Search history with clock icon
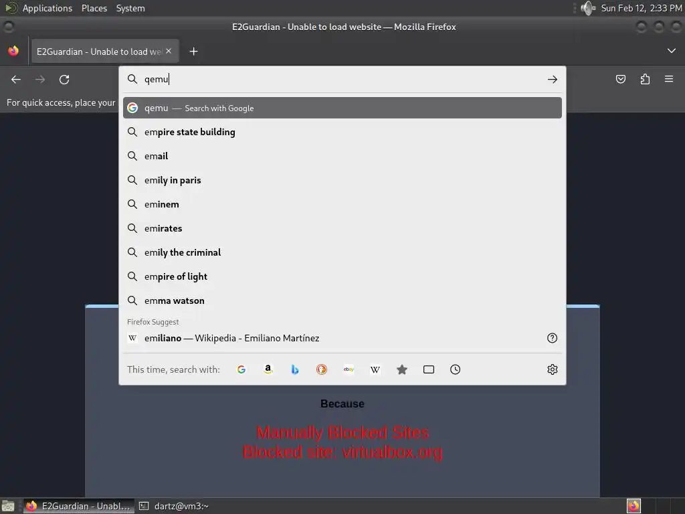The image size is (685, 514). pos(455,369)
